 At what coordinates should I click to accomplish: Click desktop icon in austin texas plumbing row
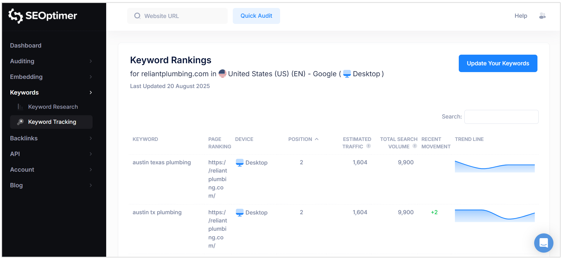click(240, 162)
